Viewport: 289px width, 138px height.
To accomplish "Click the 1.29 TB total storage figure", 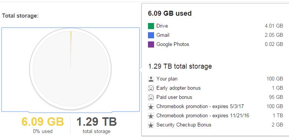I will [x=97, y=122].
